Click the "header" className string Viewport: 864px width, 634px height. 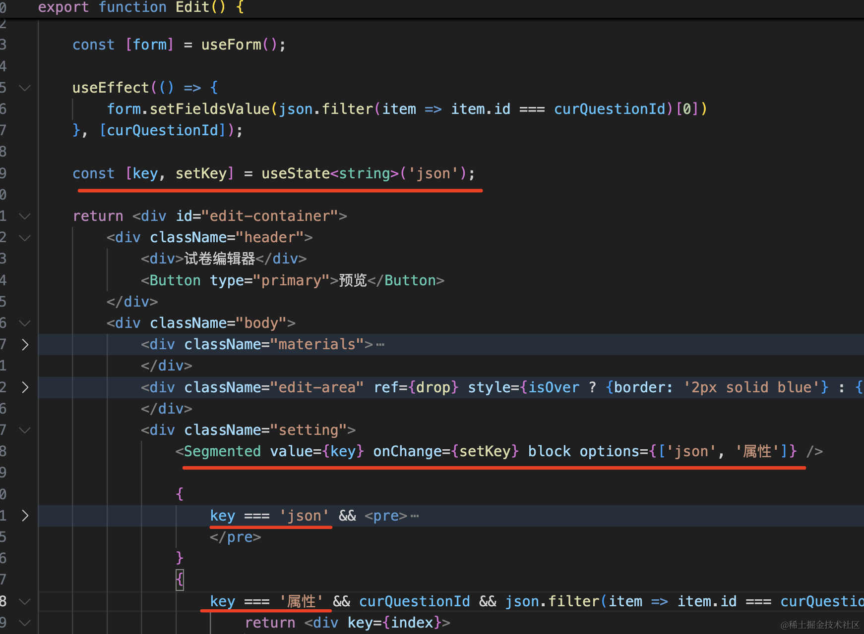pyautogui.click(x=270, y=237)
